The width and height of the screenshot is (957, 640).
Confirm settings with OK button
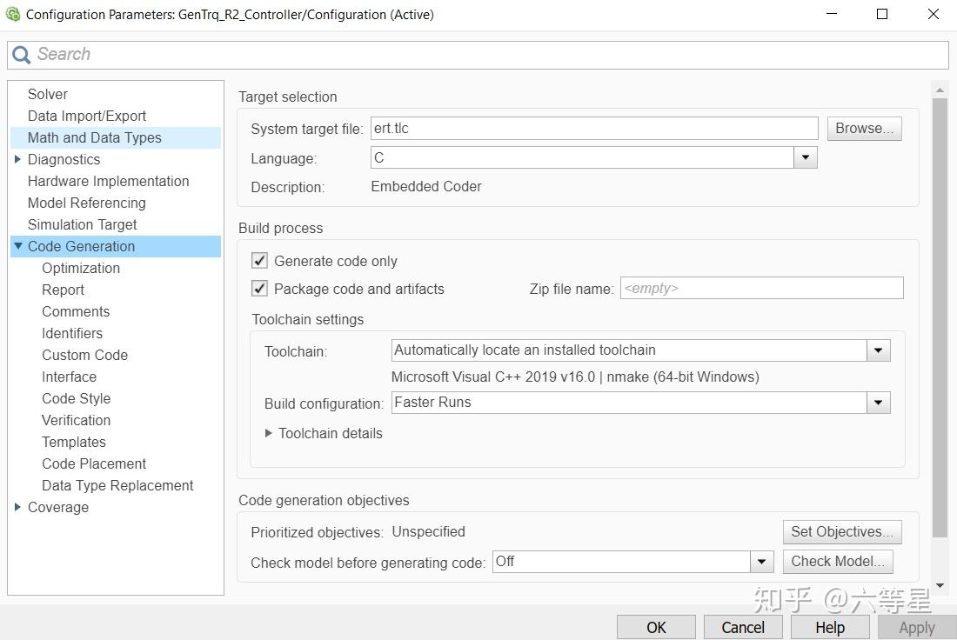[x=656, y=627]
